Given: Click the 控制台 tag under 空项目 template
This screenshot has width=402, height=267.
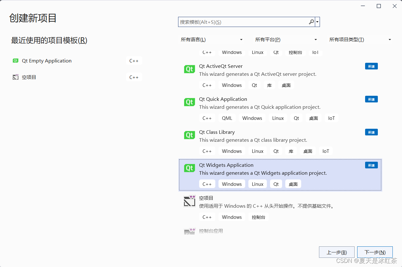Looking at the screenshot, I should tap(259, 217).
